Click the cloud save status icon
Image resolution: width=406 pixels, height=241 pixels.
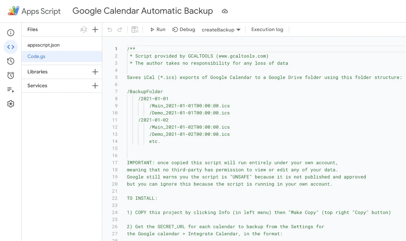click(x=225, y=11)
